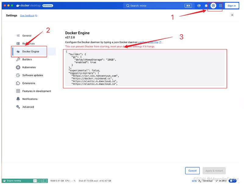Screen dimensions: 244x184
Task: Click the engine start play icon
Action: (35, 181)
